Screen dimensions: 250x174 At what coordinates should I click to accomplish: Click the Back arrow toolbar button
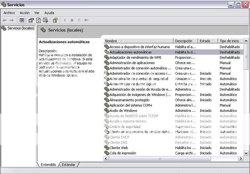pyautogui.click(x=5, y=20)
